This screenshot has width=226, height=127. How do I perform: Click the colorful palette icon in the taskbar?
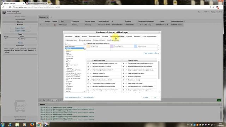point(47,125)
